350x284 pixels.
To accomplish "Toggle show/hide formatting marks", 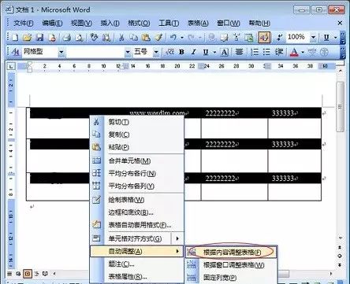I will [279, 38].
